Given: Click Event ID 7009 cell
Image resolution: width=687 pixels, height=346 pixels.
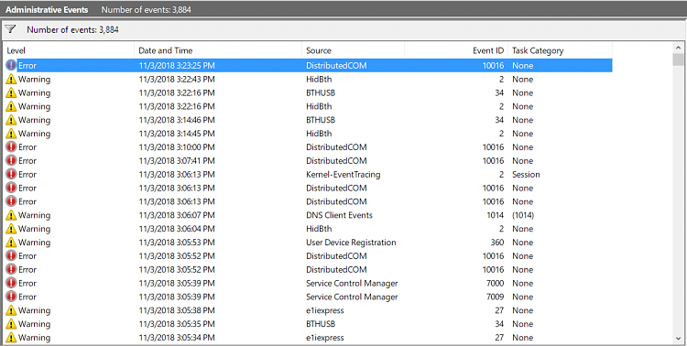Looking at the screenshot, I should pyautogui.click(x=495, y=297).
